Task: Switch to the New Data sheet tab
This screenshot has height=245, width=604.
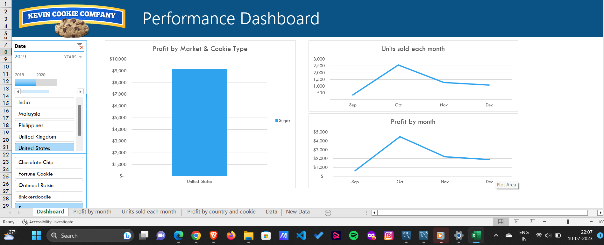Action: [x=298, y=212]
